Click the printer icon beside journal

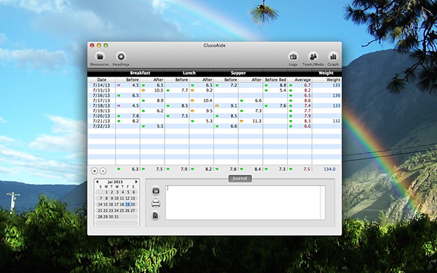156,203
